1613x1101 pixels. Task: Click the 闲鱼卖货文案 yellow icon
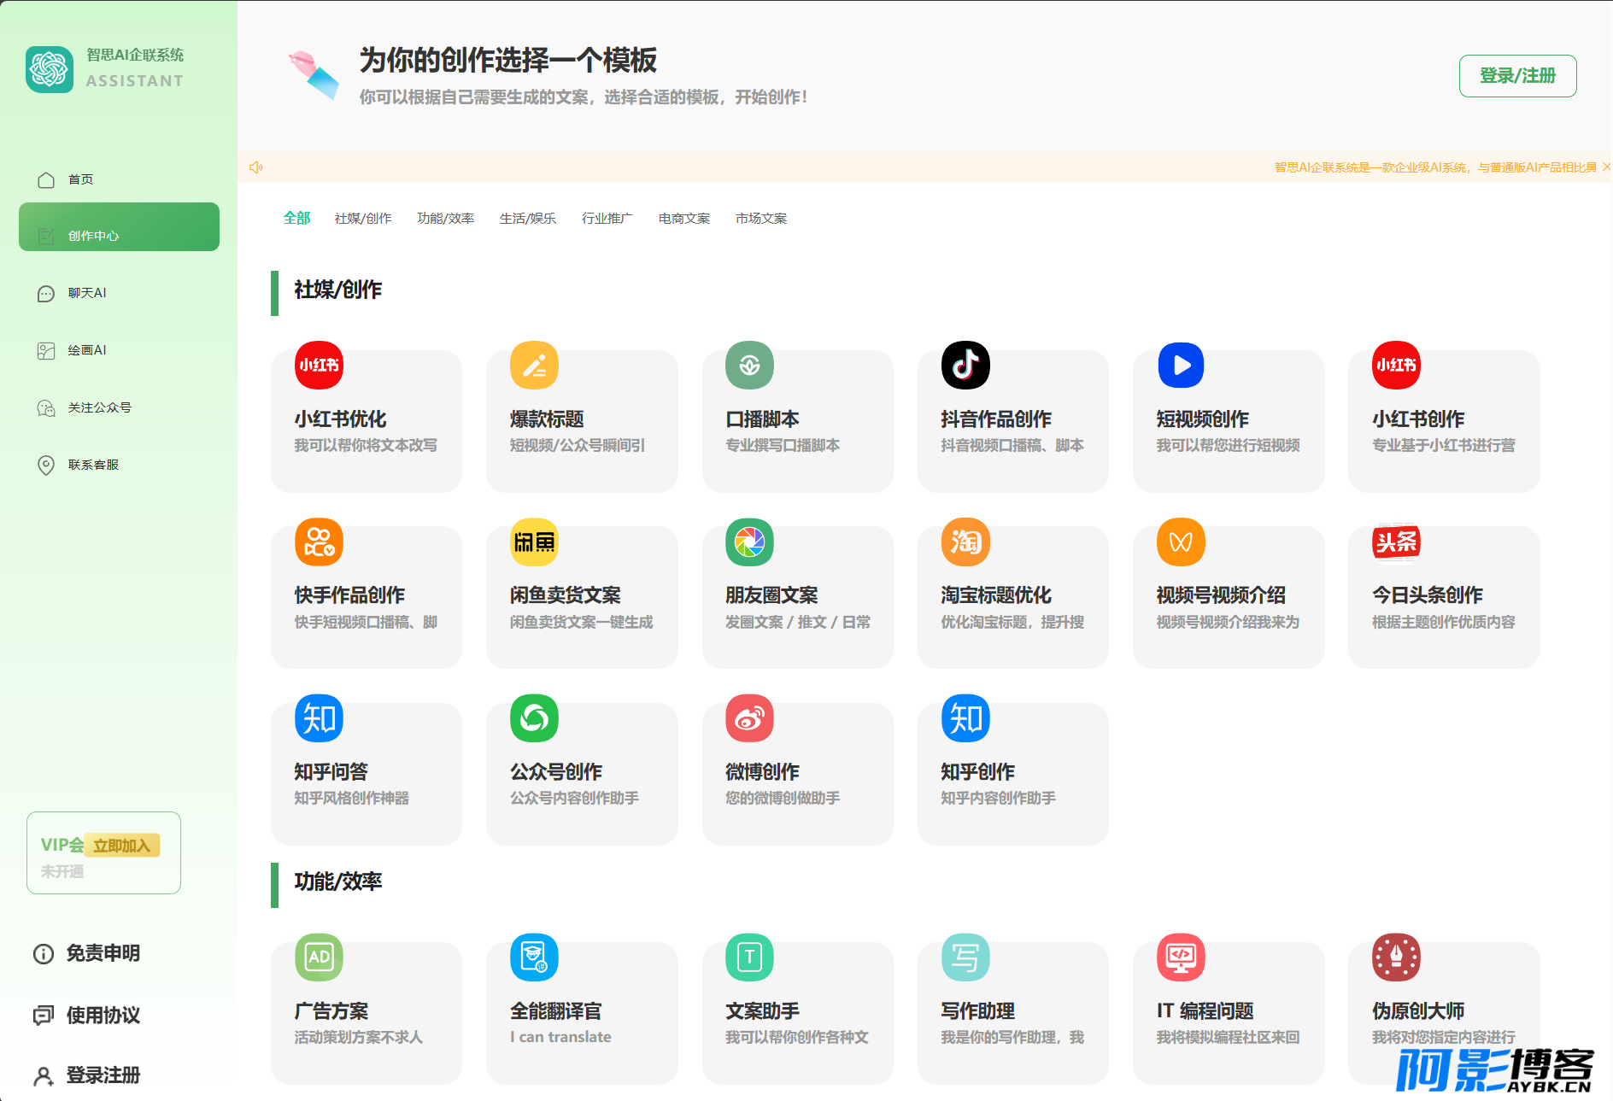coord(534,542)
